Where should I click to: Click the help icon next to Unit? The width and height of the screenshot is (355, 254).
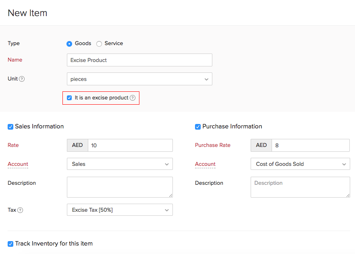22,79
